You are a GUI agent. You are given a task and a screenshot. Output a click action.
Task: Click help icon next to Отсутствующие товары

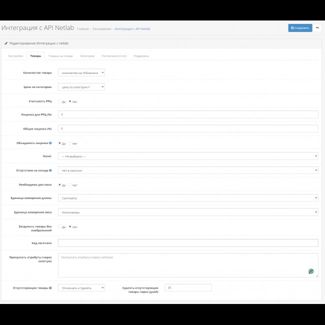tap(50, 287)
